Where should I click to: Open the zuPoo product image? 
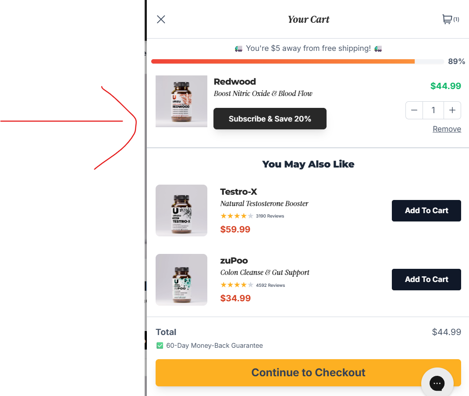[x=181, y=280]
